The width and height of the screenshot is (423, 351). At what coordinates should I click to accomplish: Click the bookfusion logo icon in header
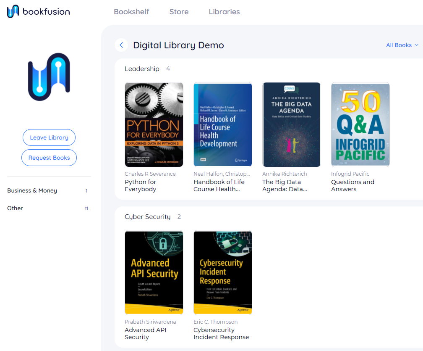(x=13, y=11)
